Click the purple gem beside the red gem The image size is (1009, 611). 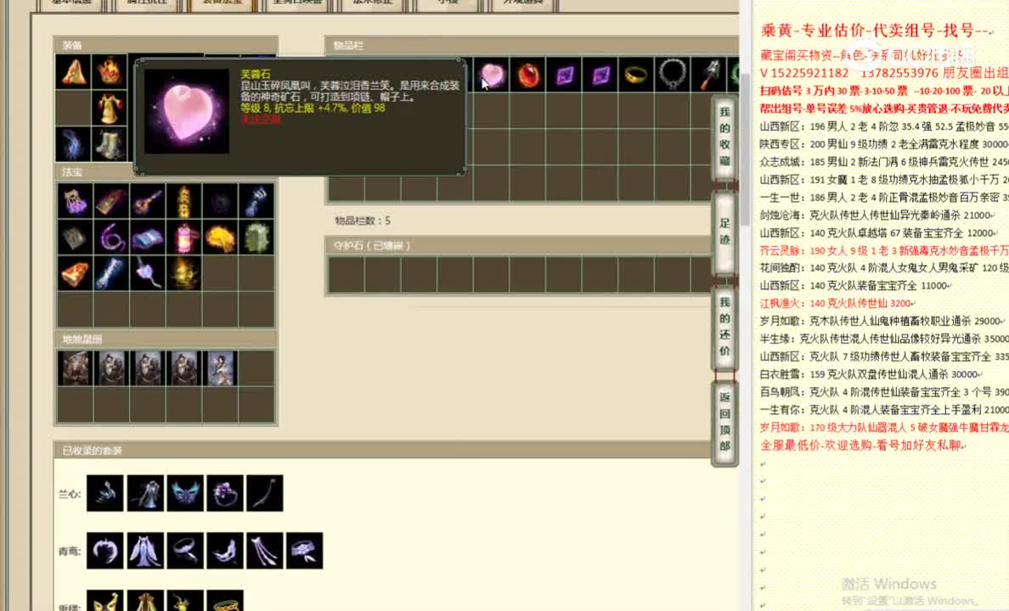(564, 76)
